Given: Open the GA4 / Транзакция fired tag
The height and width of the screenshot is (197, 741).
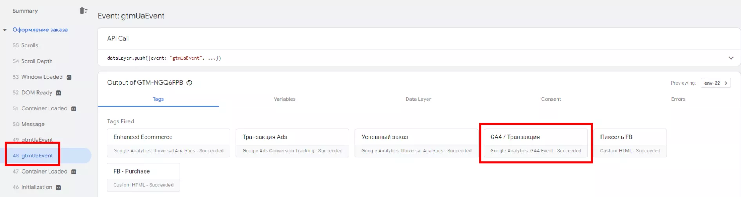Looking at the screenshot, I should click(536, 143).
